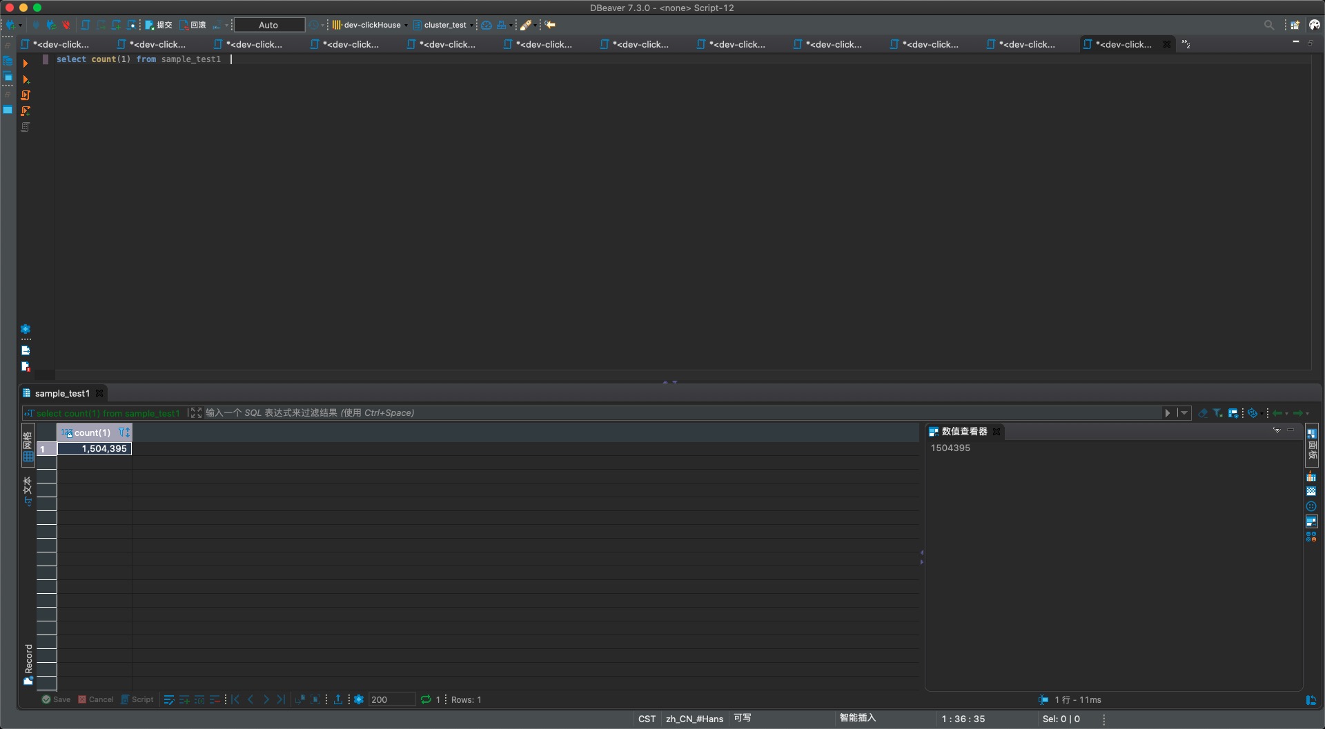
Task: Click the yellow back arrow icon
Action: tap(550, 25)
